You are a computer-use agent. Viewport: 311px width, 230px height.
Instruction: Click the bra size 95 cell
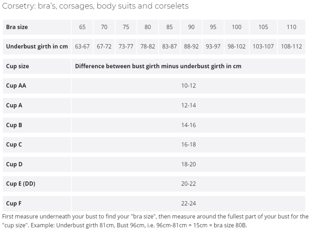click(213, 27)
